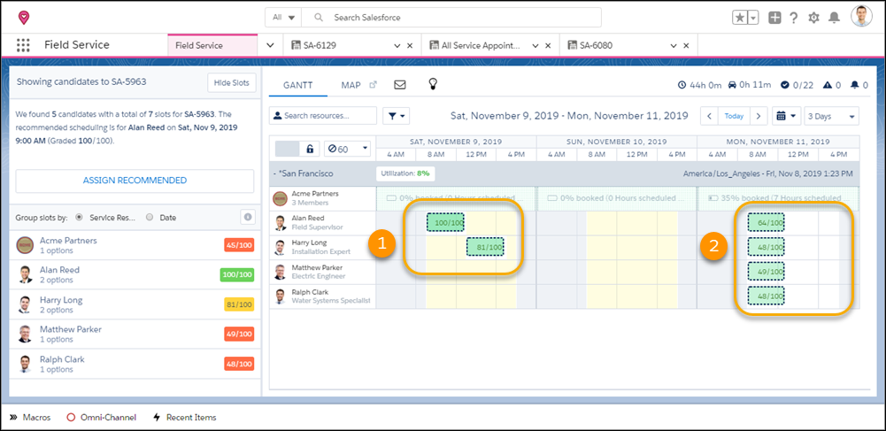Open Macros in the utility bar
The height and width of the screenshot is (431, 886).
[x=31, y=418]
